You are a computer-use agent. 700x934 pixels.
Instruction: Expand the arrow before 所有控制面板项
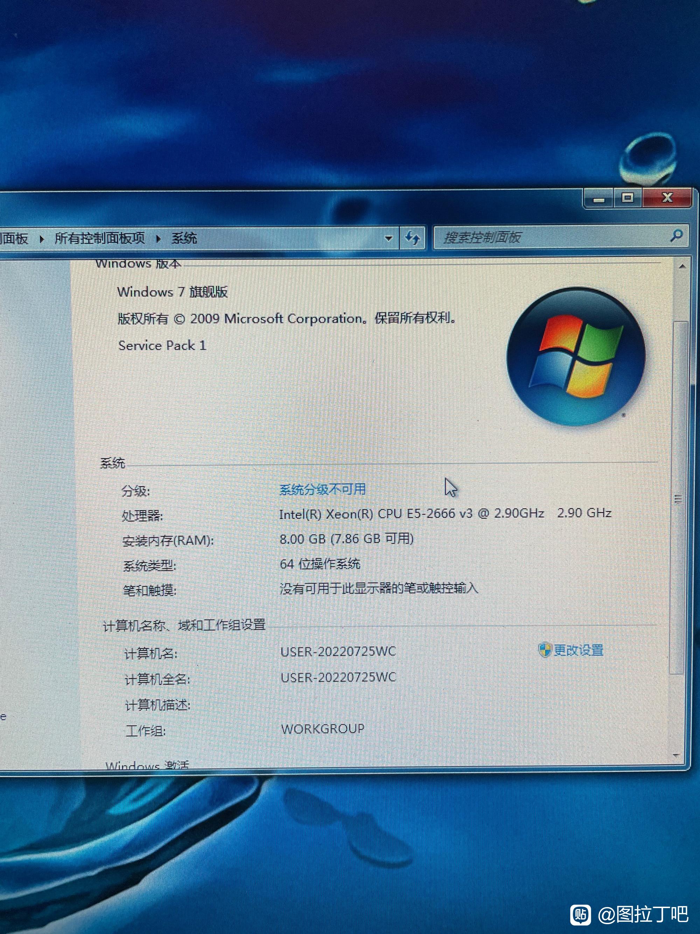tap(41, 239)
